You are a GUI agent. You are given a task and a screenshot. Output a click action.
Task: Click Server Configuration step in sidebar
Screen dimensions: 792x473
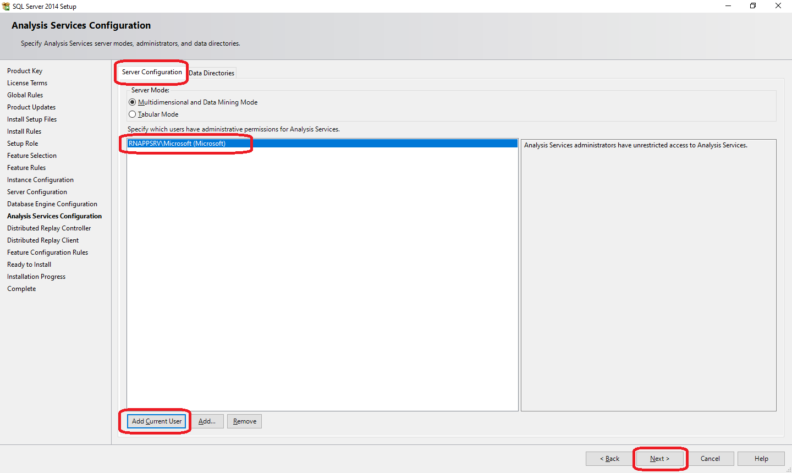pyautogui.click(x=37, y=192)
